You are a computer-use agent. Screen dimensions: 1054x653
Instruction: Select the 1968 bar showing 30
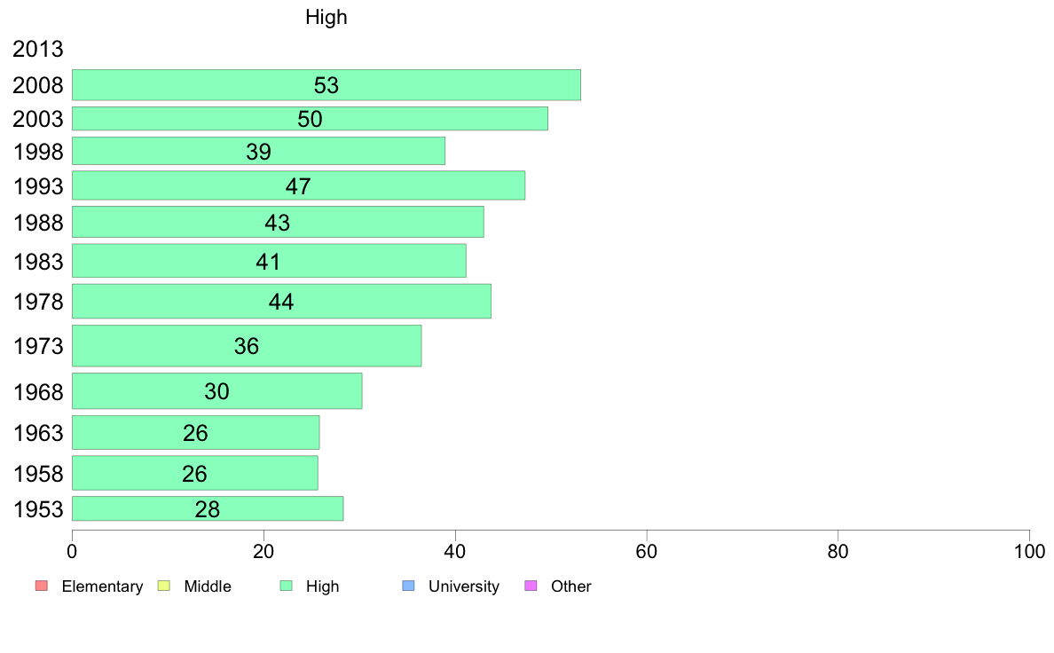(x=217, y=390)
